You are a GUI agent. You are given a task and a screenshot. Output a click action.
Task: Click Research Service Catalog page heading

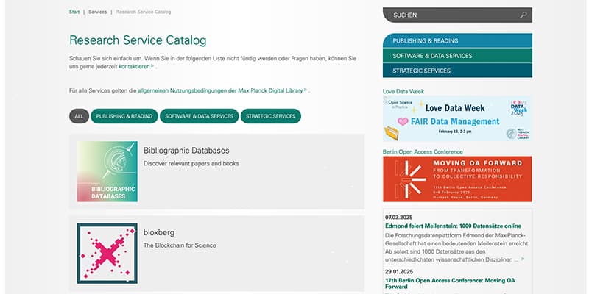pos(138,40)
